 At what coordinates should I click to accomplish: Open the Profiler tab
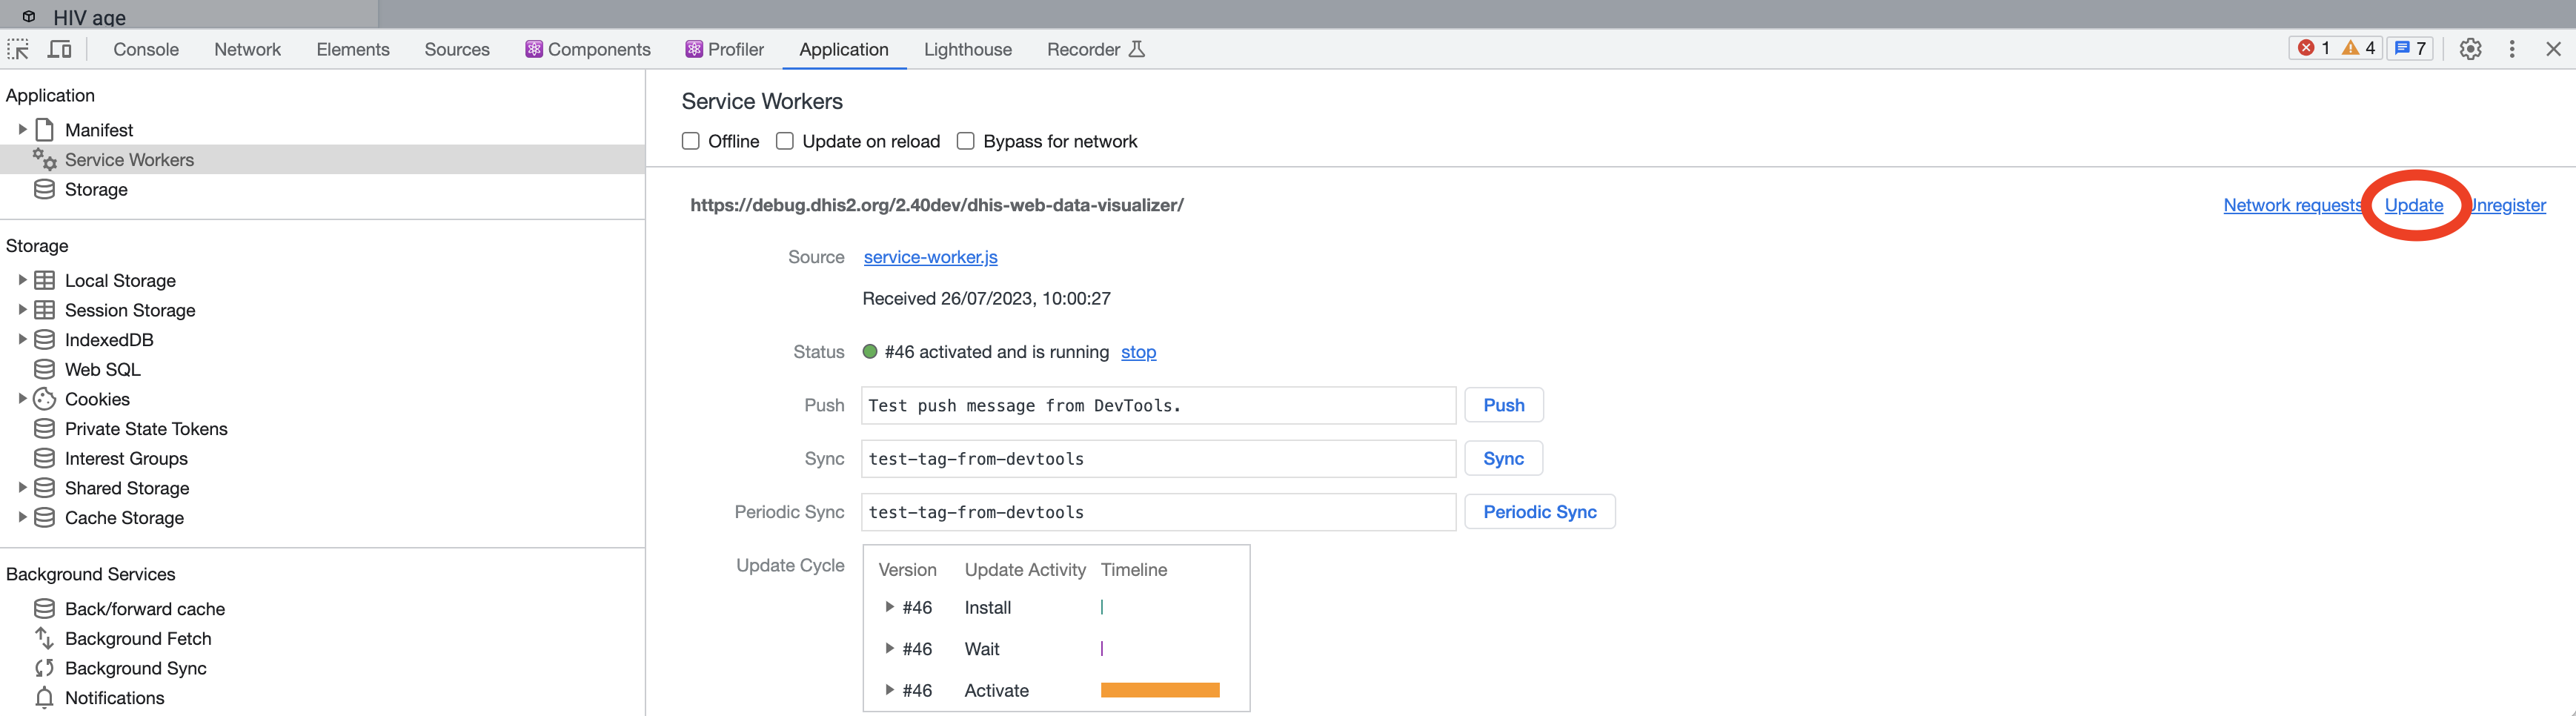(x=725, y=49)
